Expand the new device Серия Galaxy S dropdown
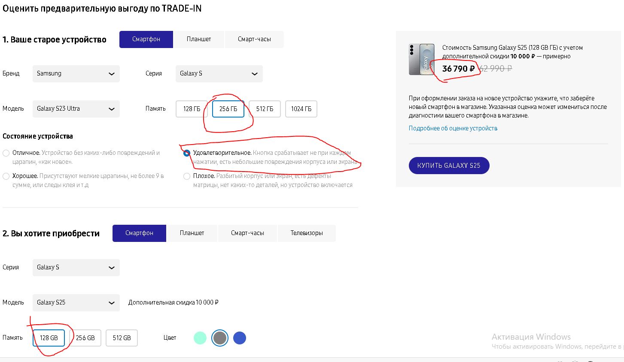The image size is (624, 362). coord(76,268)
